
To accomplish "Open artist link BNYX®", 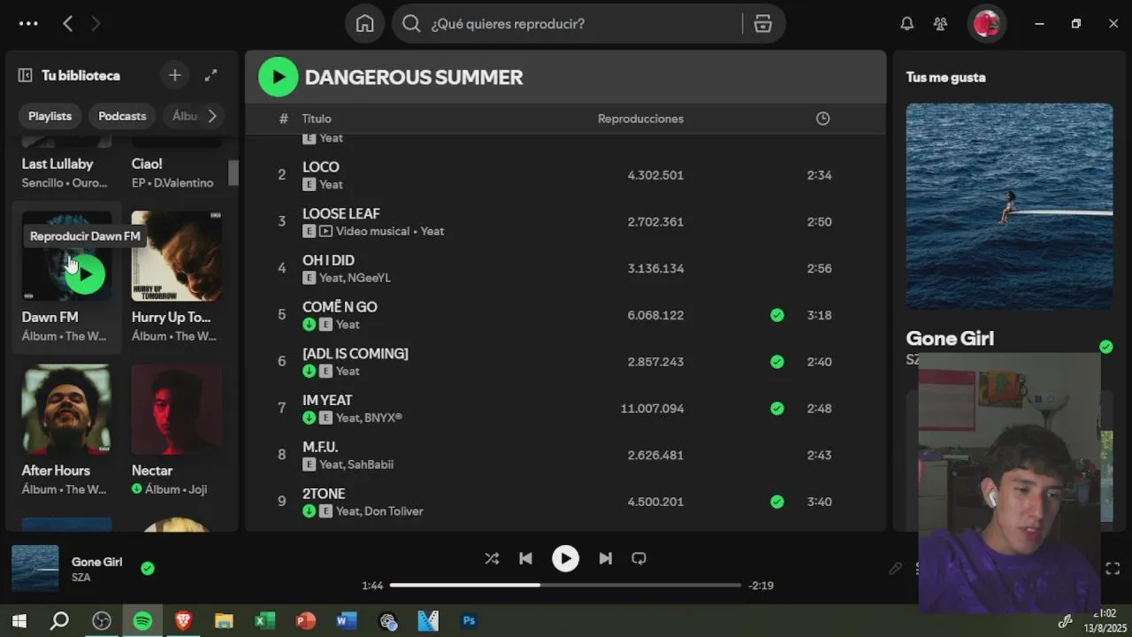I will [383, 418].
